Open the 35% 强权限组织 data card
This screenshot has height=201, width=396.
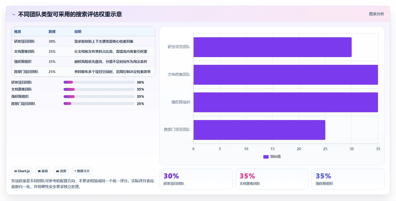tap(348, 179)
